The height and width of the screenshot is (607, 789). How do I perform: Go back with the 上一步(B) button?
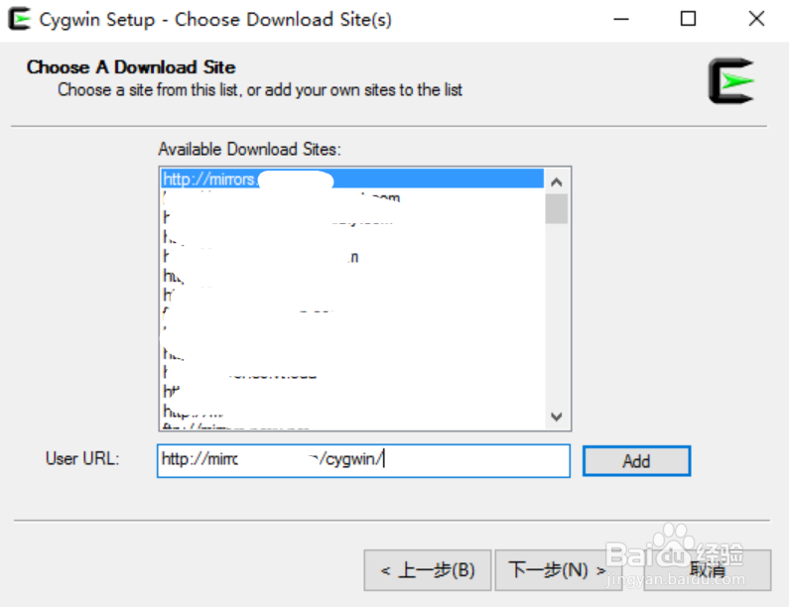427,569
